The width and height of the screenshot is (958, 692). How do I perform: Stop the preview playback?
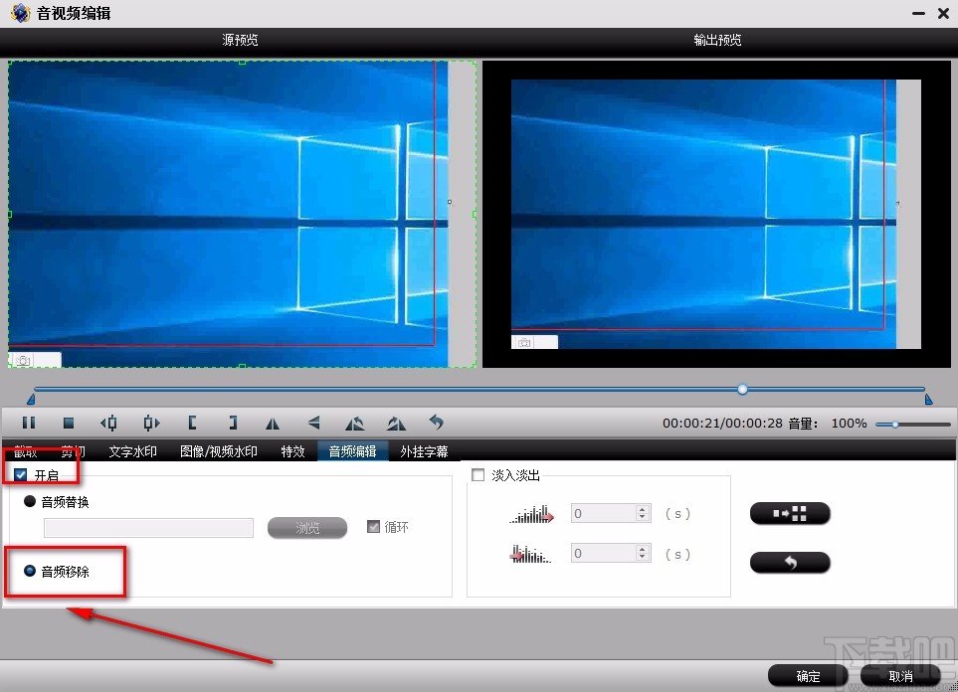coord(69,423)
